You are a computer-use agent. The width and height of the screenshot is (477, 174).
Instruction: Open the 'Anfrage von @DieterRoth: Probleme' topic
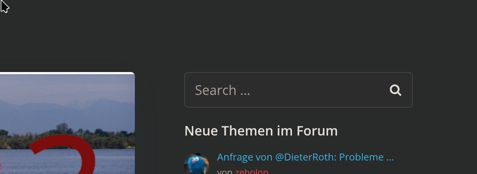click(306, 157)
